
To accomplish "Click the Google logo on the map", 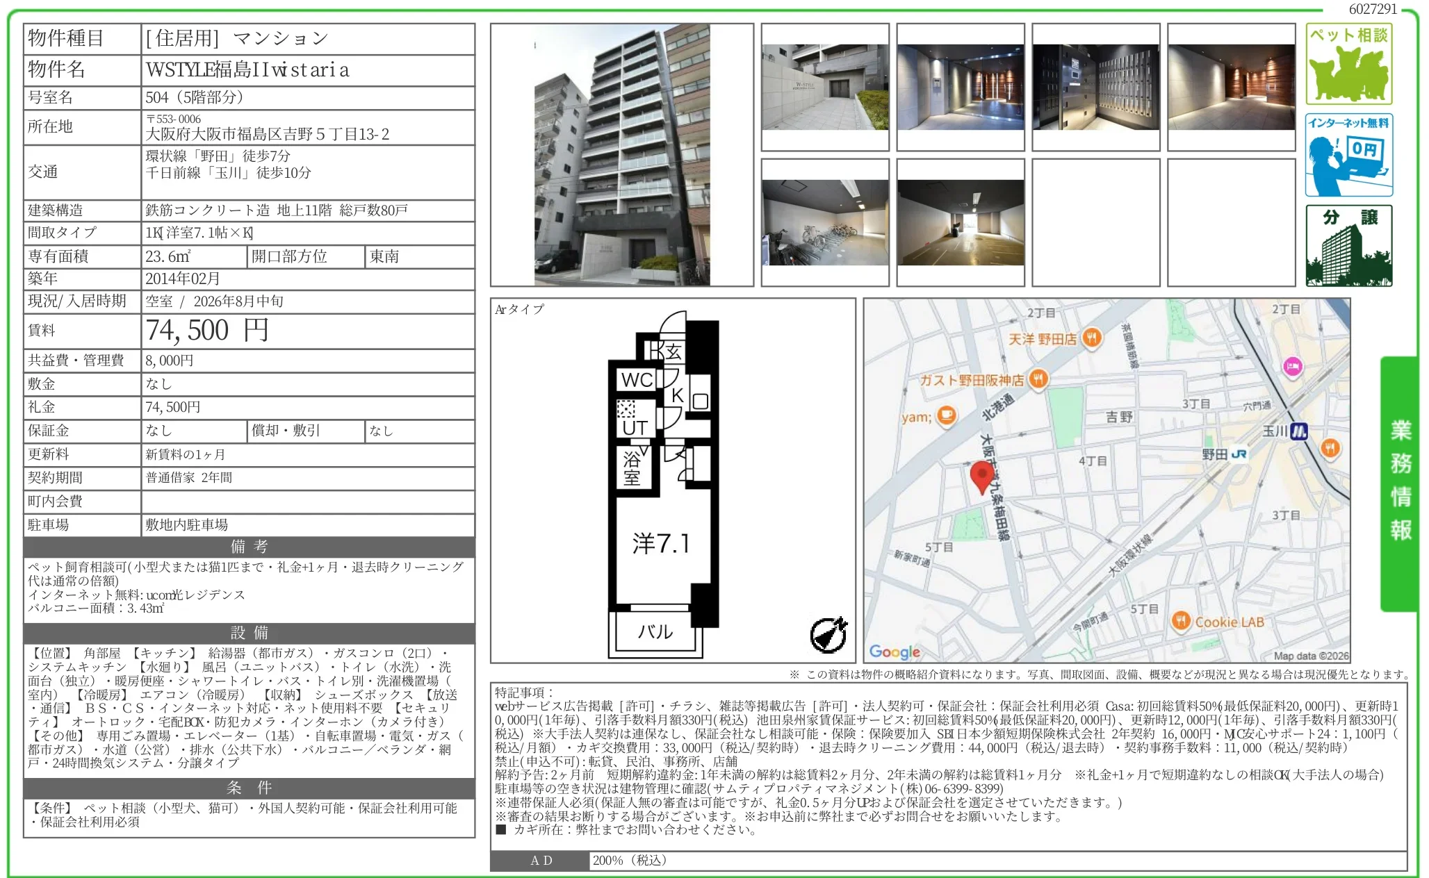I will (895, 652).
